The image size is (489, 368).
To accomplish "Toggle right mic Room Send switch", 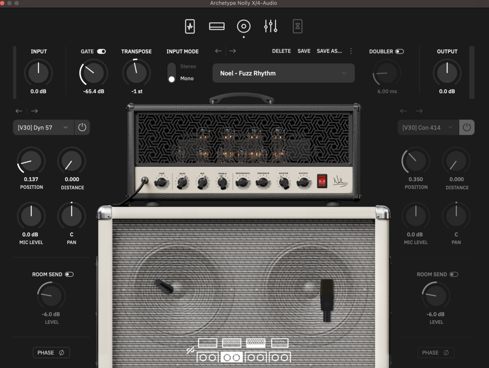I will pos(454,274).
